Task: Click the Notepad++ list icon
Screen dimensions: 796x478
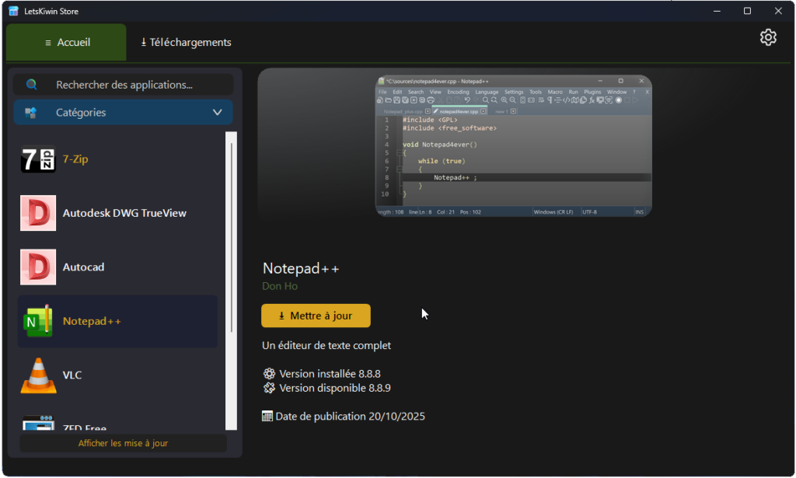Action: pos(38,321)
